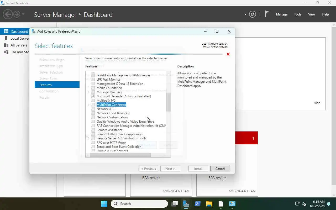Open the Tools menu
The height and width of the screenshot is (210, 336).
pos(298,14)
